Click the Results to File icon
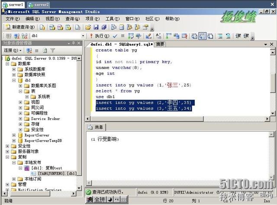This screenshot has height=205, width=277. [210, 36]
